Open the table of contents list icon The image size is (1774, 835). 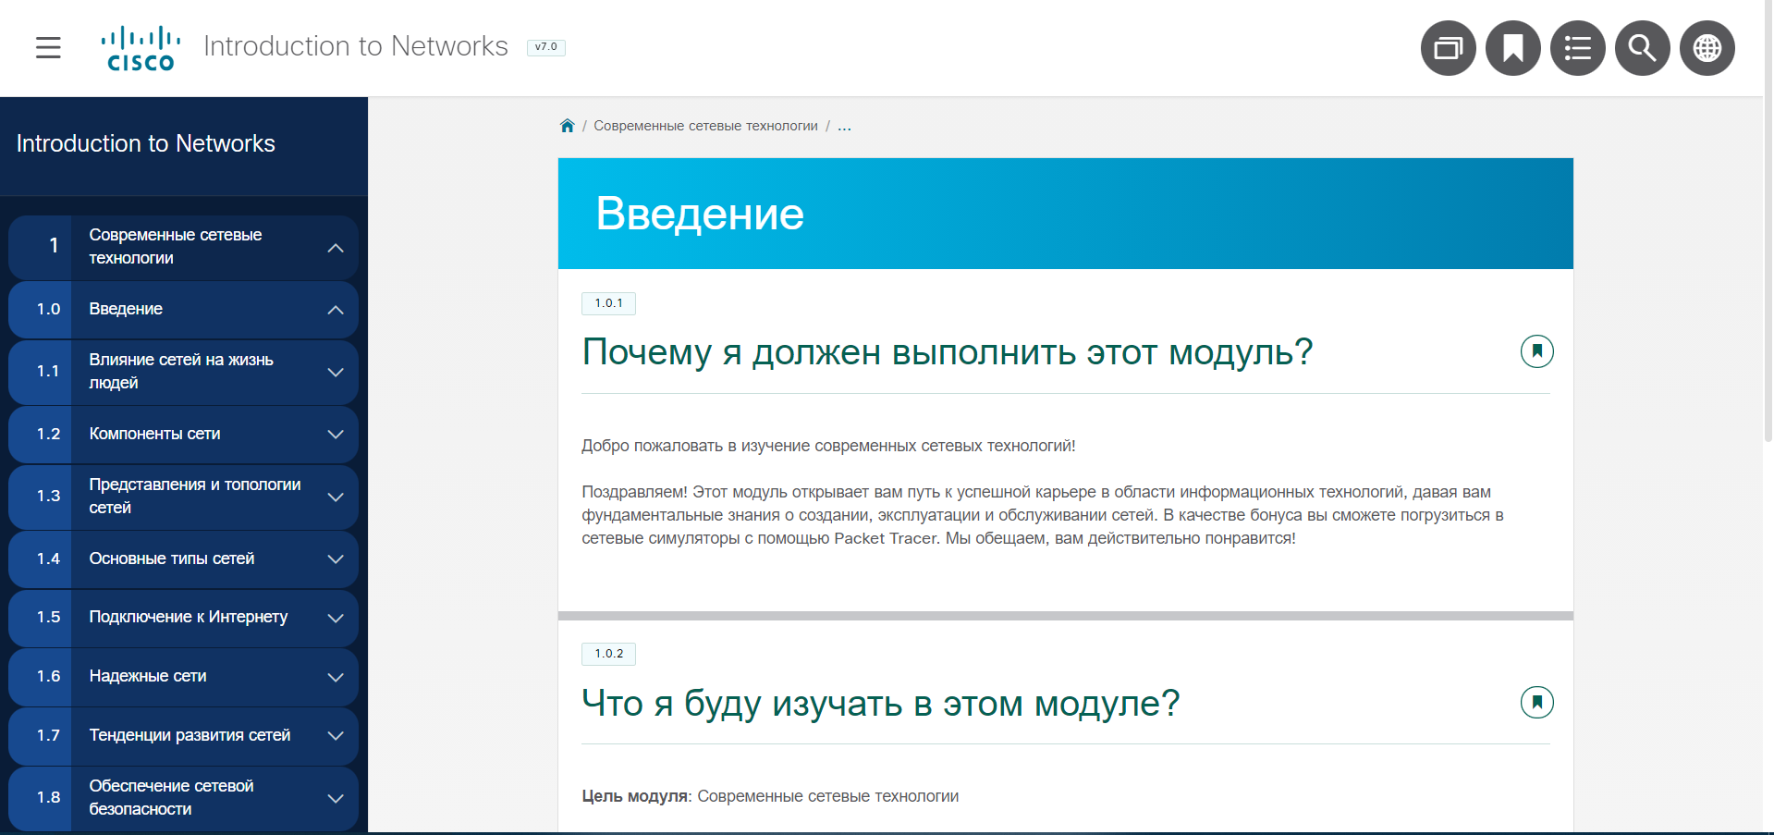point(1577,48)
